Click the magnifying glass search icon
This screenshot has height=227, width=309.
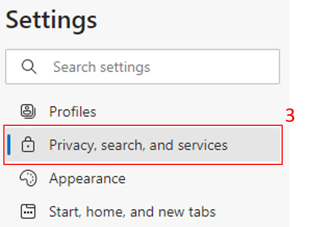(29, 67)
